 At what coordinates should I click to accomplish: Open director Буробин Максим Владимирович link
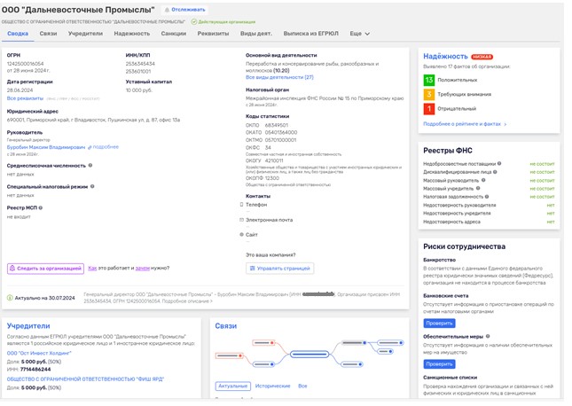(x=46, y=147)
